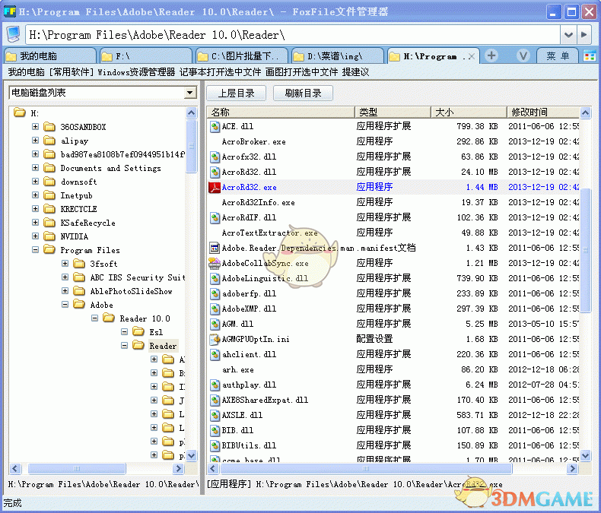Close the H:\Program tab
The image size is (601, 513).
pos(472,57)
